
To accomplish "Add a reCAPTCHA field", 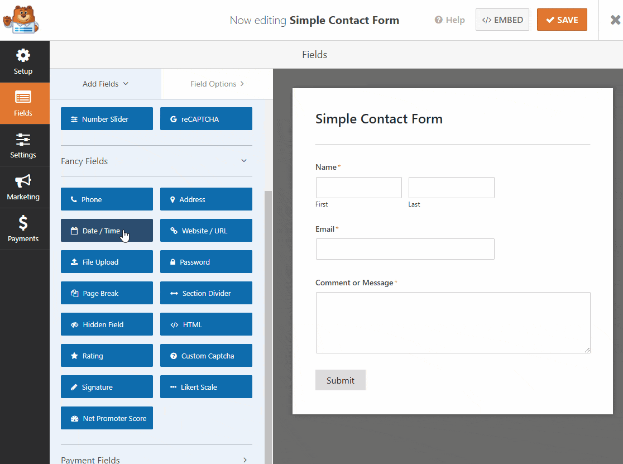I will pos(206,119).
